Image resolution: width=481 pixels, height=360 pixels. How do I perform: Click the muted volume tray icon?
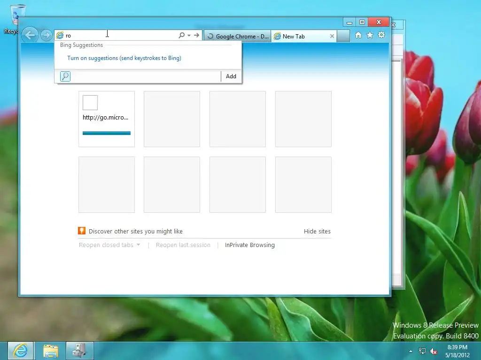click(x=434, y=351)
